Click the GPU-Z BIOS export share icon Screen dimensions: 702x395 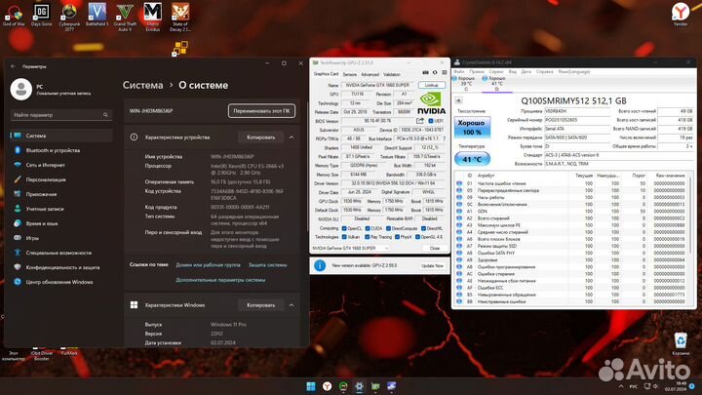point(419,121)
